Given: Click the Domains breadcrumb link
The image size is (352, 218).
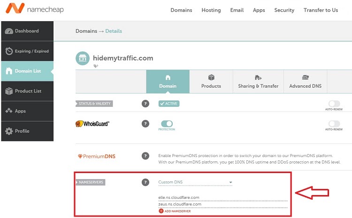Looking at the screenshot, I should point(86,31).
